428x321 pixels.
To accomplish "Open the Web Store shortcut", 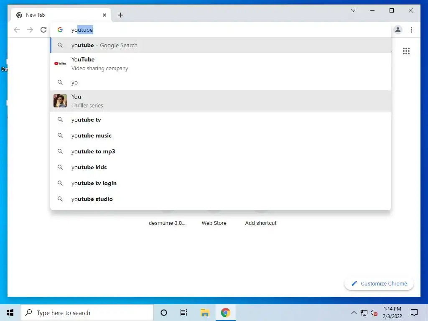I will (x=214, y=223).
